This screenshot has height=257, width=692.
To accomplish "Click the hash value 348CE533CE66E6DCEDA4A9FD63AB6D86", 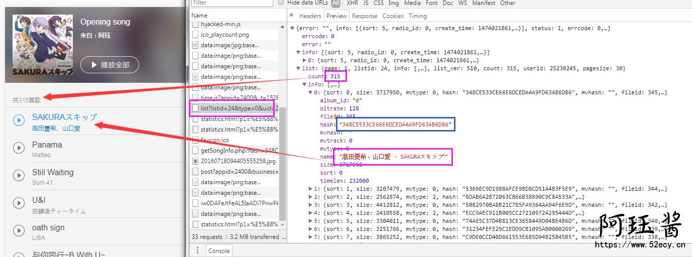I will (x=395, y=124).
